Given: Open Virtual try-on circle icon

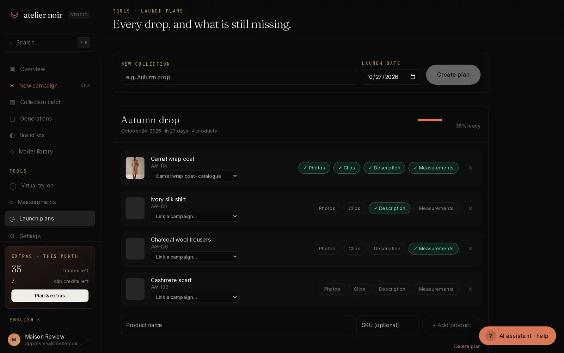Looking at the screenshot, I should tap(13, 186).
